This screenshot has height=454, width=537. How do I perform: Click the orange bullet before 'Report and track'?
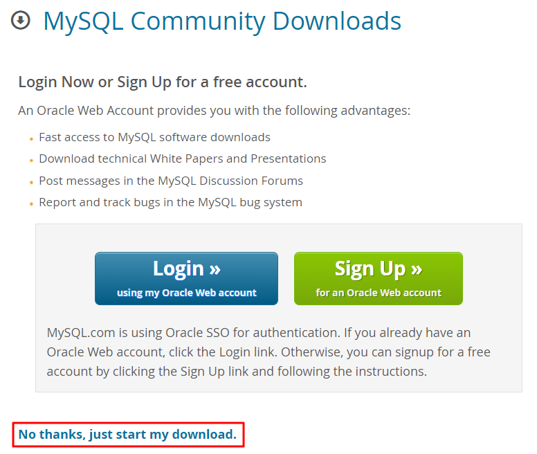pyautogui.click(x=31, y=204)
